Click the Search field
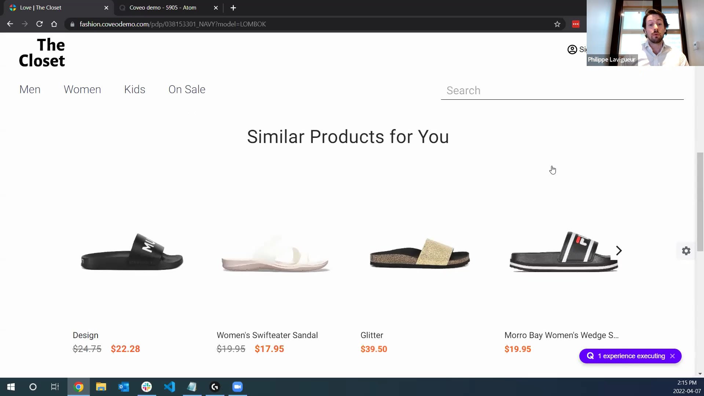The image size is (704, 396). [x=562, y=91]
